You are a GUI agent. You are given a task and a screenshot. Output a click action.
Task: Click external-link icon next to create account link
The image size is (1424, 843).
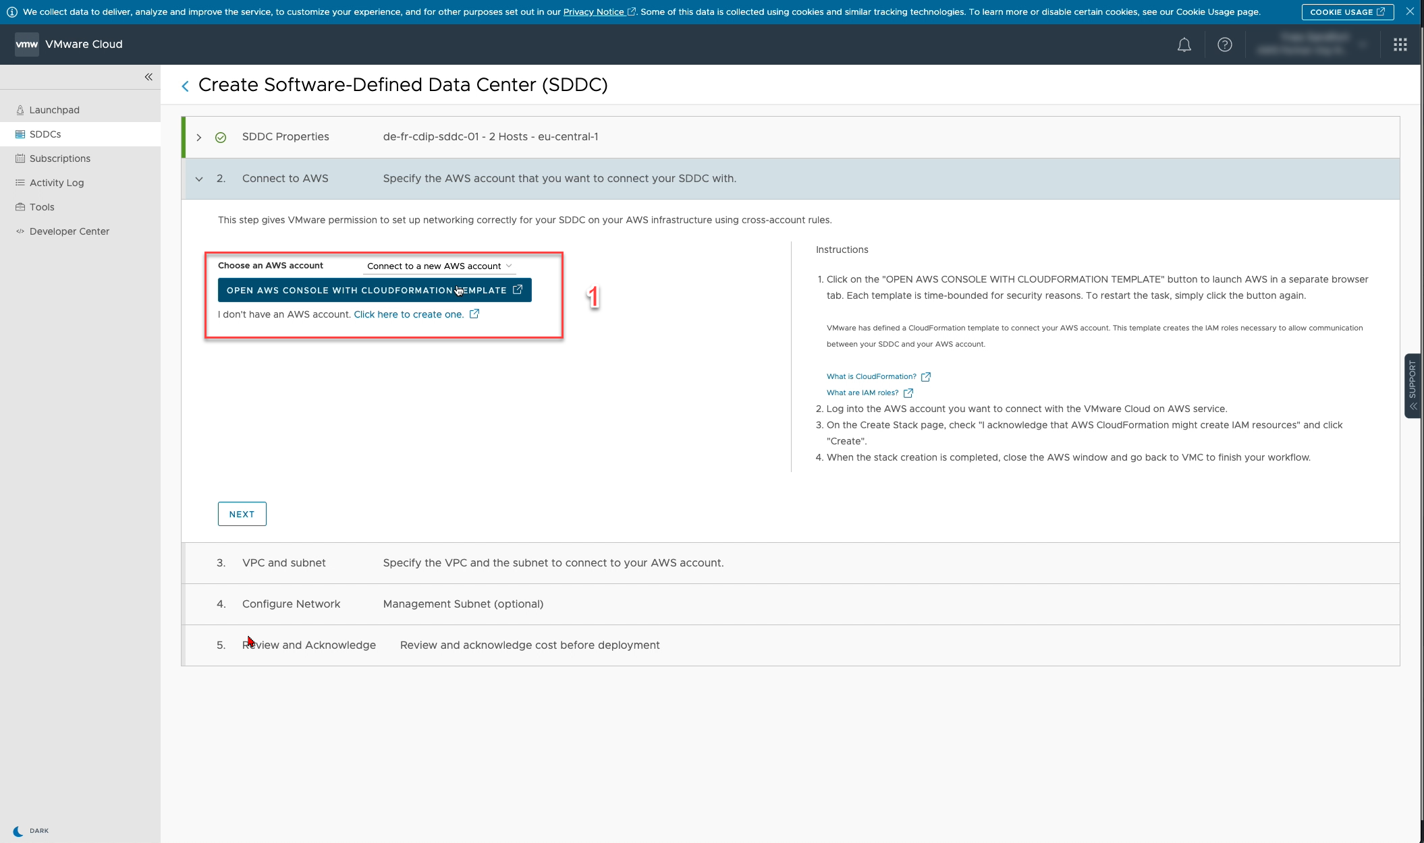click(x=474, y=314)
